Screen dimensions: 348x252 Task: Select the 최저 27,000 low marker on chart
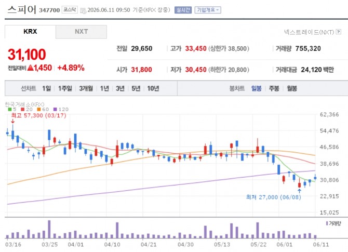click(x=273, y=197)
